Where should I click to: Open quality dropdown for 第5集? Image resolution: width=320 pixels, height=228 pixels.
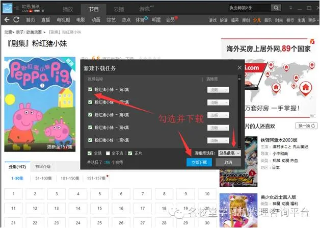(218, 140)
